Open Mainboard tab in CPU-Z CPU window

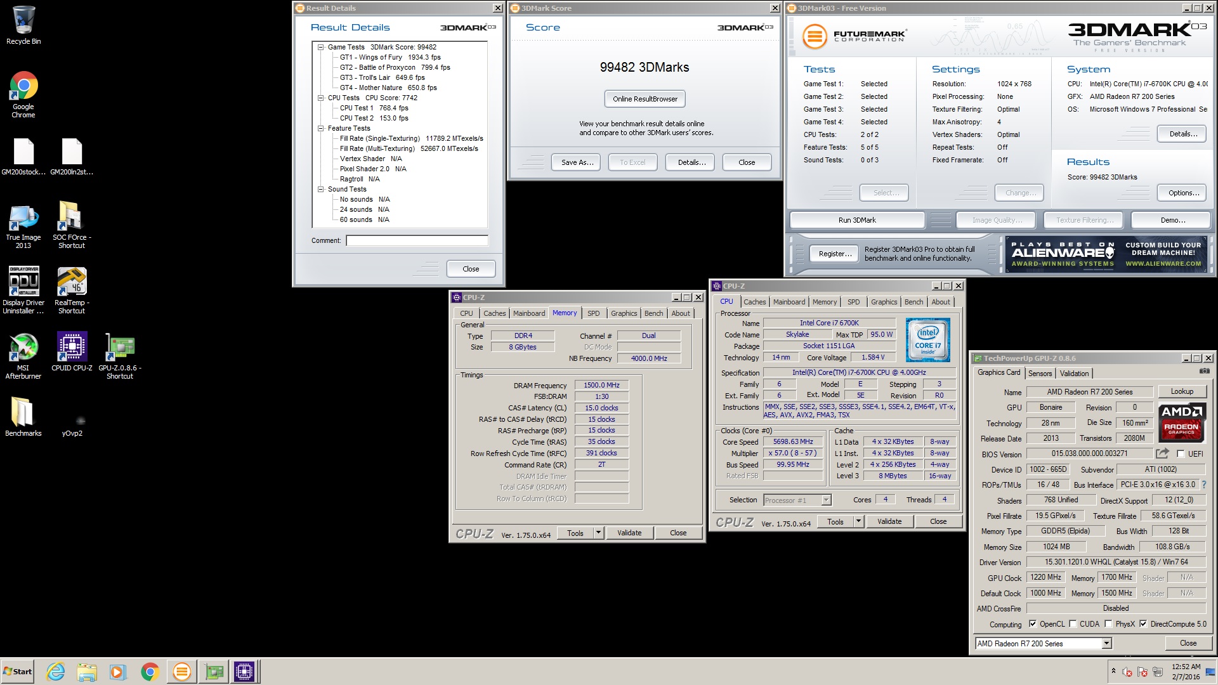pos(789,302)
